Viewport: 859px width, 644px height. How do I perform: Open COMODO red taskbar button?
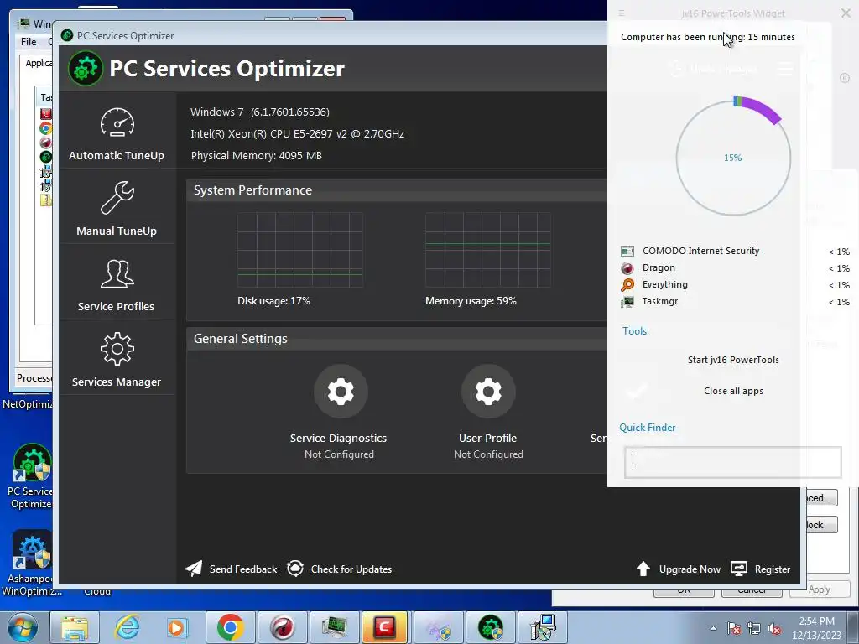click(x=385, y=627)
